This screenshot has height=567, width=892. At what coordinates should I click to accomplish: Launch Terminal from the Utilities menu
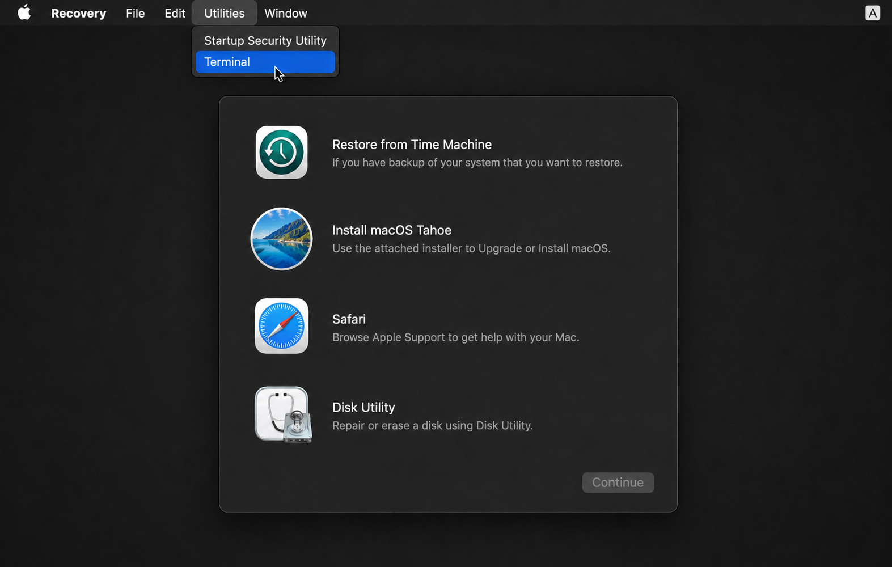(265, 62)
